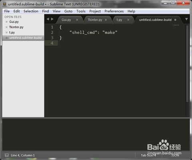
Task: Close t.py in sidebar open files
Action: 6,32
